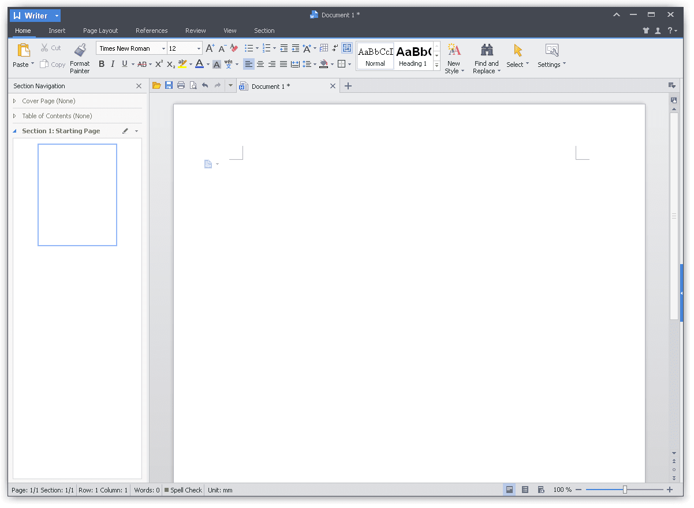Set Justify paragraph alignment
Image resolution: width=694 pixels, height=508 pixels.
pyautogui.click(x=283, y=64)
